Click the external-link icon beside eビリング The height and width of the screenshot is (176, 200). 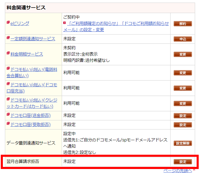tap(8, 22)
